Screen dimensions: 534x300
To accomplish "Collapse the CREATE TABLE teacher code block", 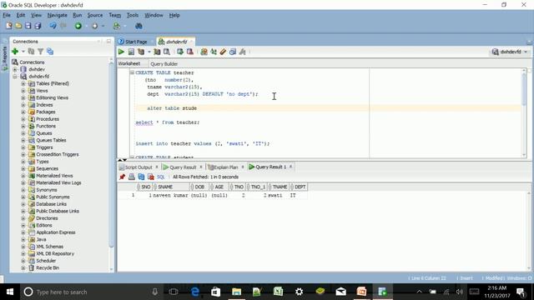I will (132, 72).
